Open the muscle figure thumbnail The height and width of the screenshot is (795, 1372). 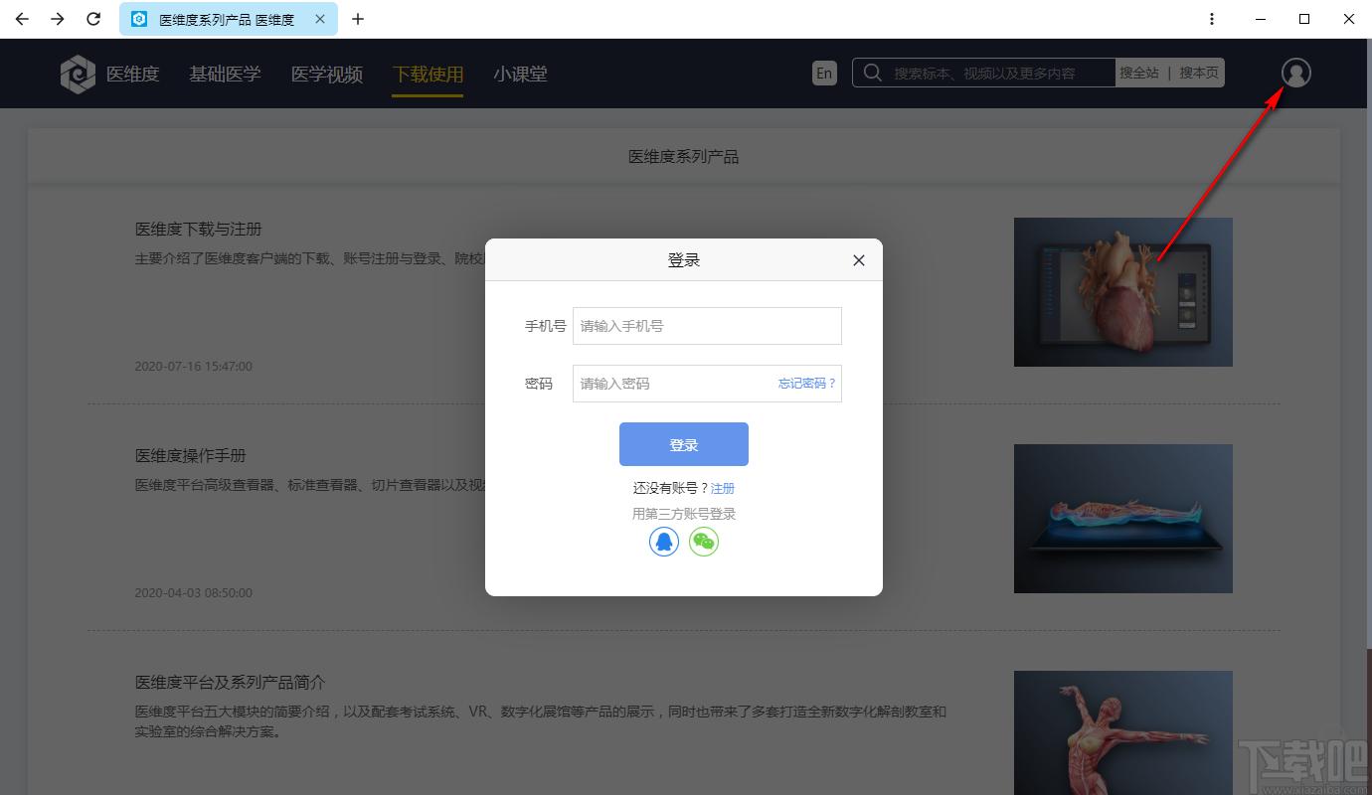[1123, 732]
